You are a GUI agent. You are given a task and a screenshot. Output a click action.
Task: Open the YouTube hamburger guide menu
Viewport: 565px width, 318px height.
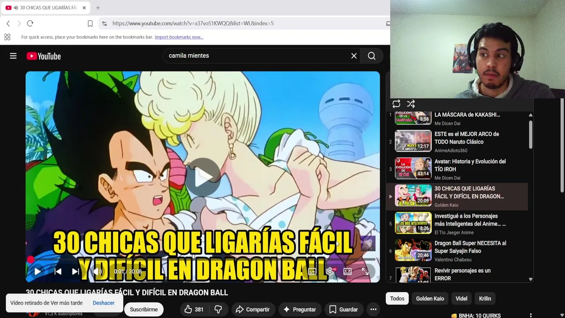tap(13, 56)
